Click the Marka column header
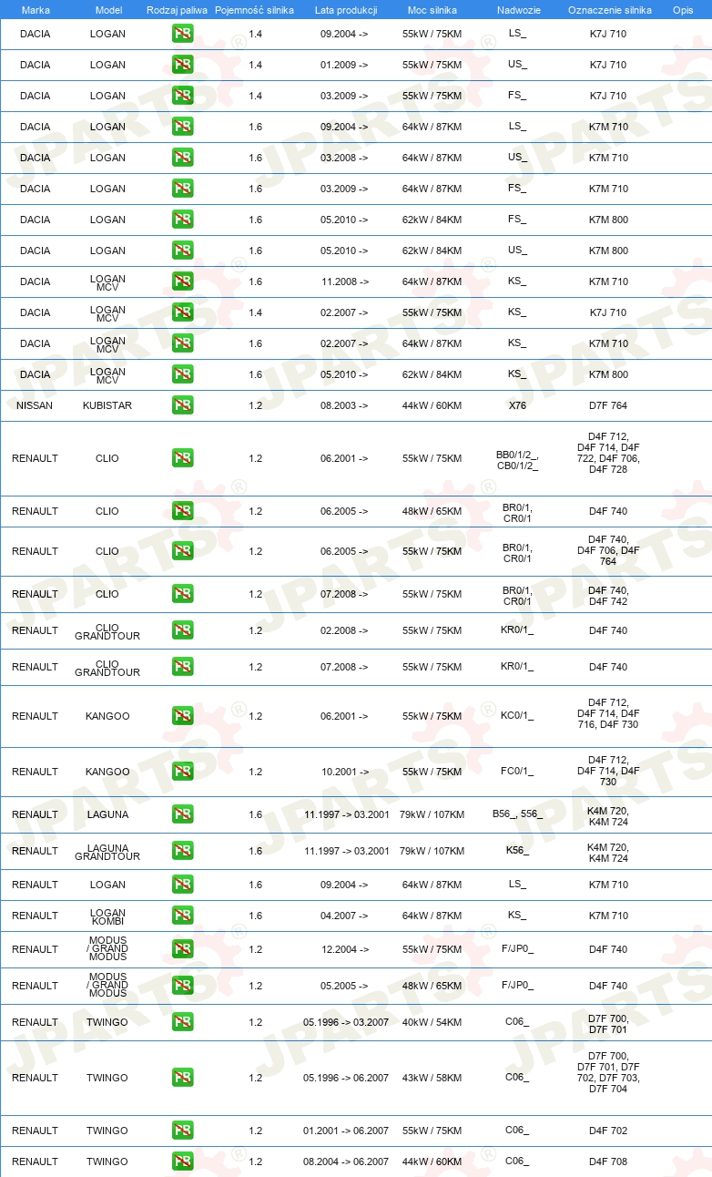 36,9
